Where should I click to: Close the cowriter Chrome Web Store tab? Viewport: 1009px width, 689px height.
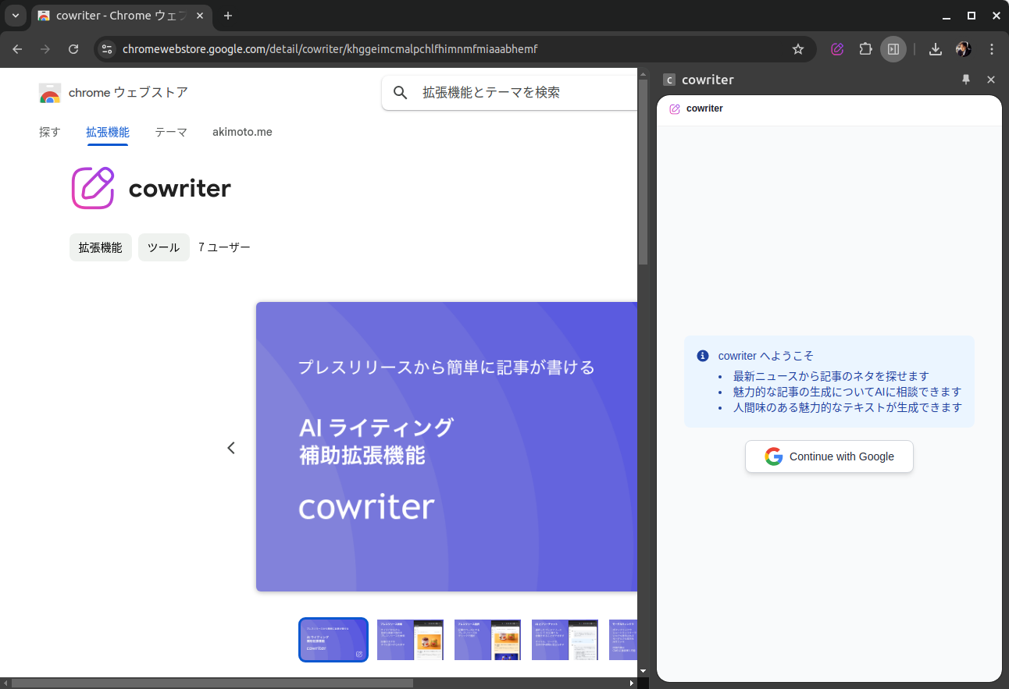[x=200, y=16]
